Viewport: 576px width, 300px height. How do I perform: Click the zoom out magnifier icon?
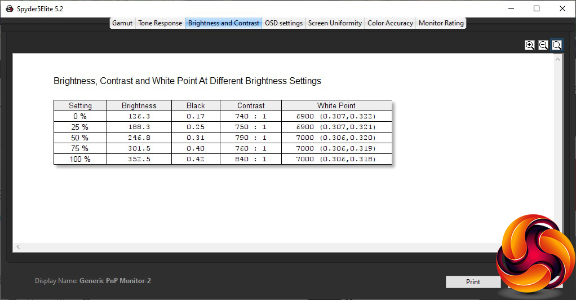(543, 45)
